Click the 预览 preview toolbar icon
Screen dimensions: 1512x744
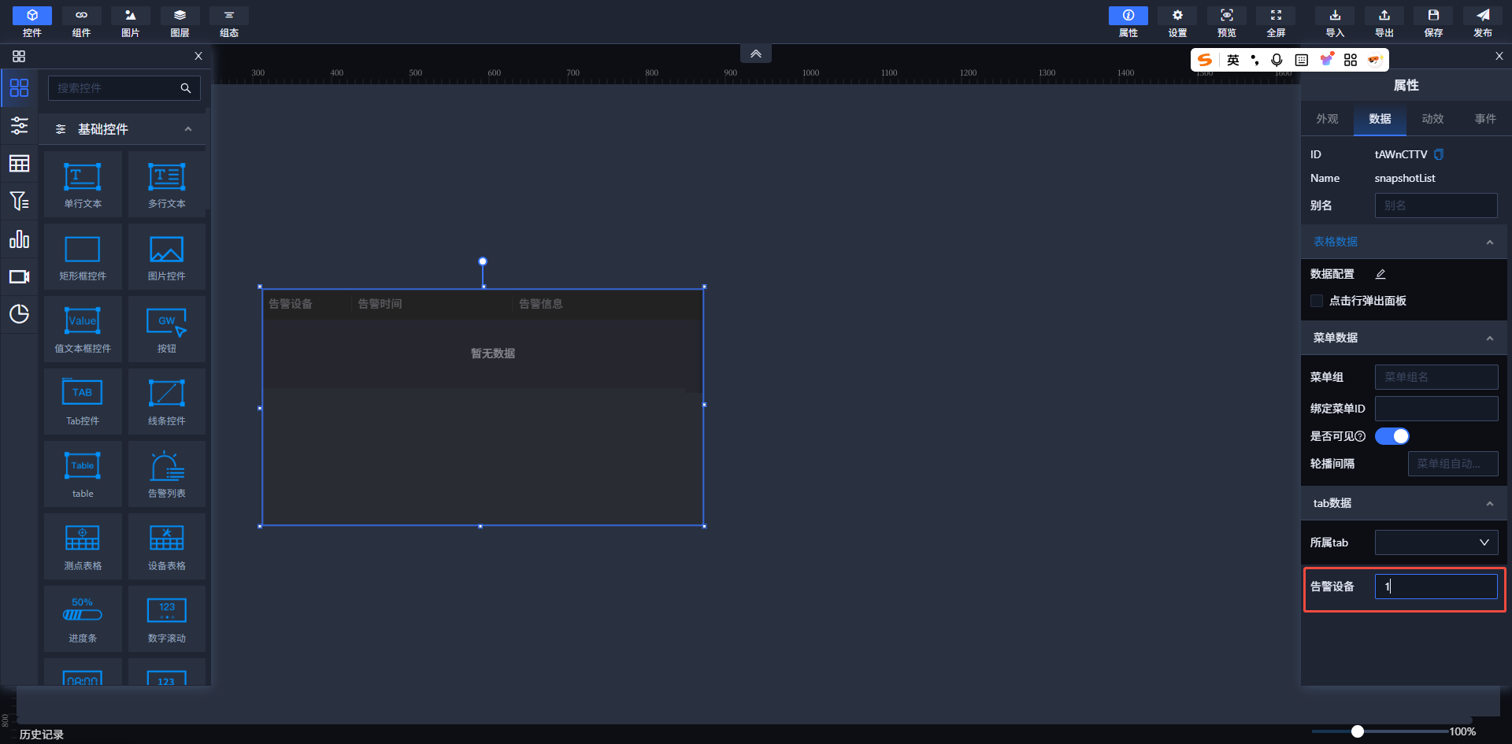click(1226, 21)
